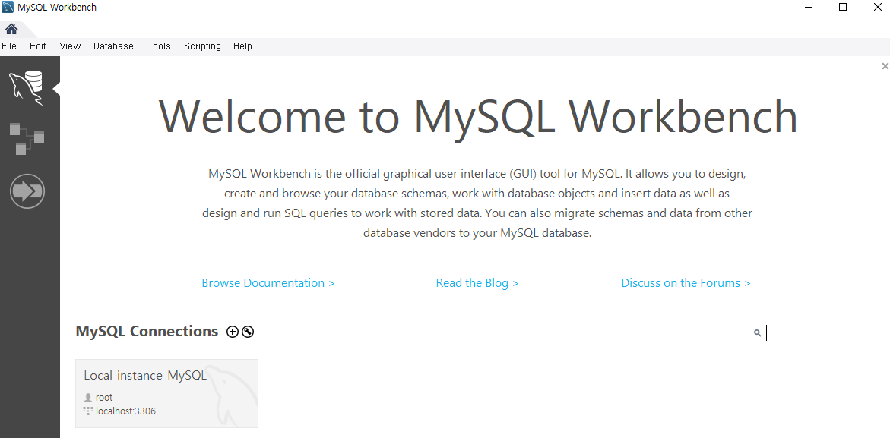Open the Local instance MySQL connection tile
This screenshot has width=890, height=438.
pyautogui.click(x=167, y=393)
